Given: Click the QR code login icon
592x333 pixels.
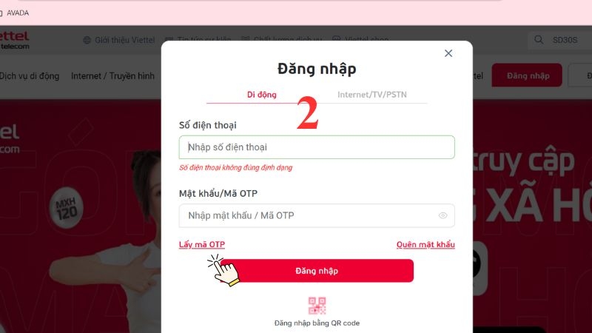Looking at the screenshot, I should point(317,306).
